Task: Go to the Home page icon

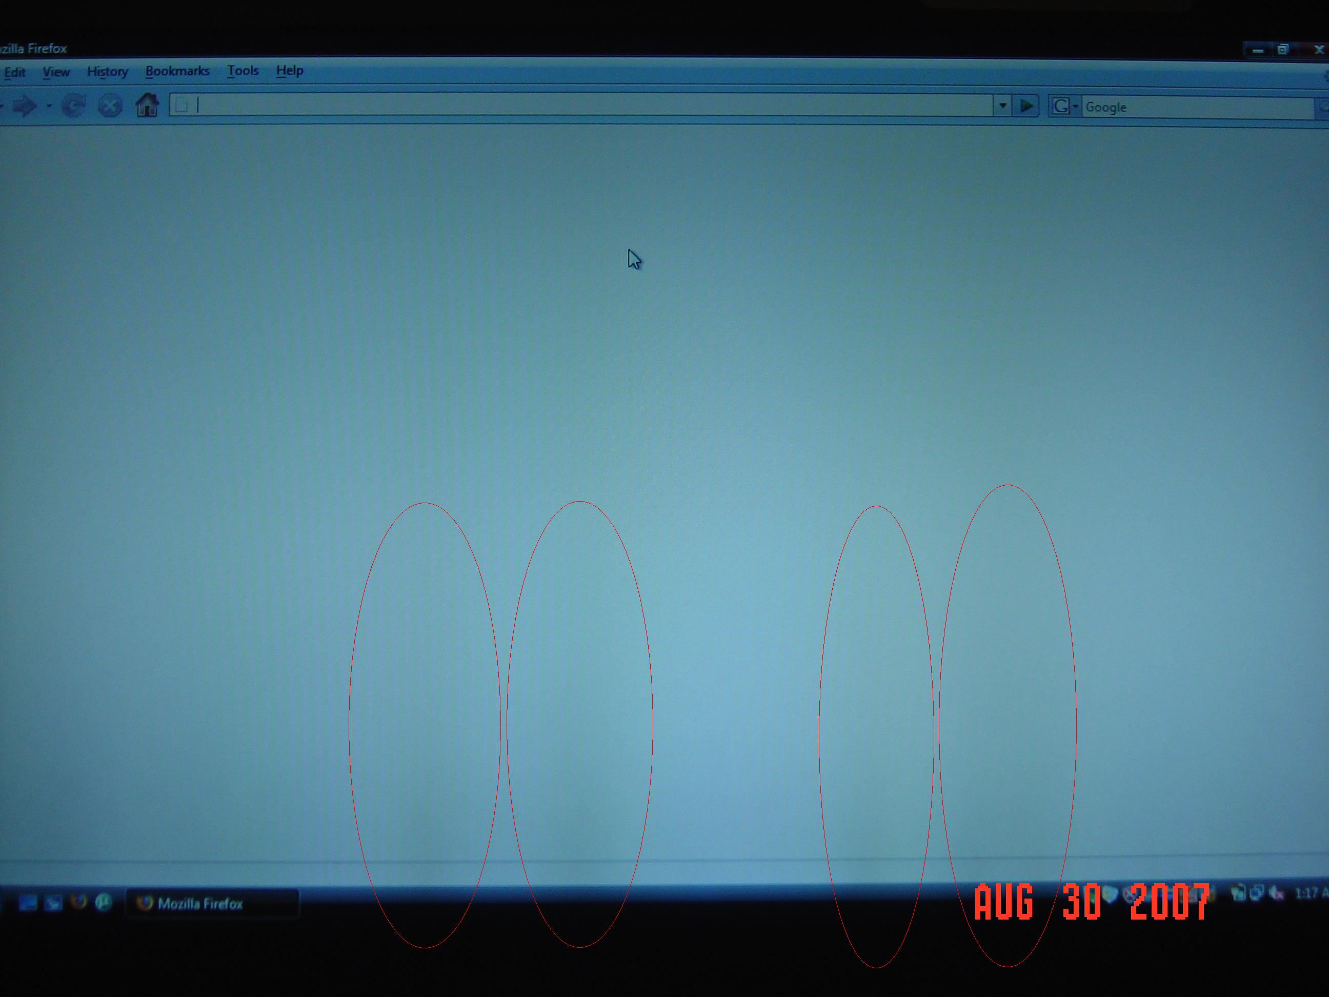Action: pyautogui.click(x=147, y=105)
